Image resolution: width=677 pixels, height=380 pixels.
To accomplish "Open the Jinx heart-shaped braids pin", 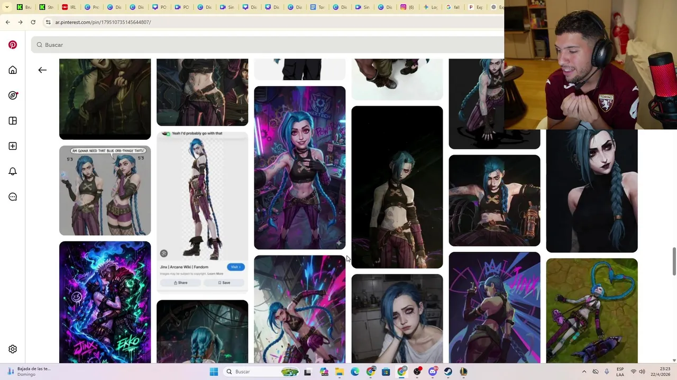I will tap(591, 311).
